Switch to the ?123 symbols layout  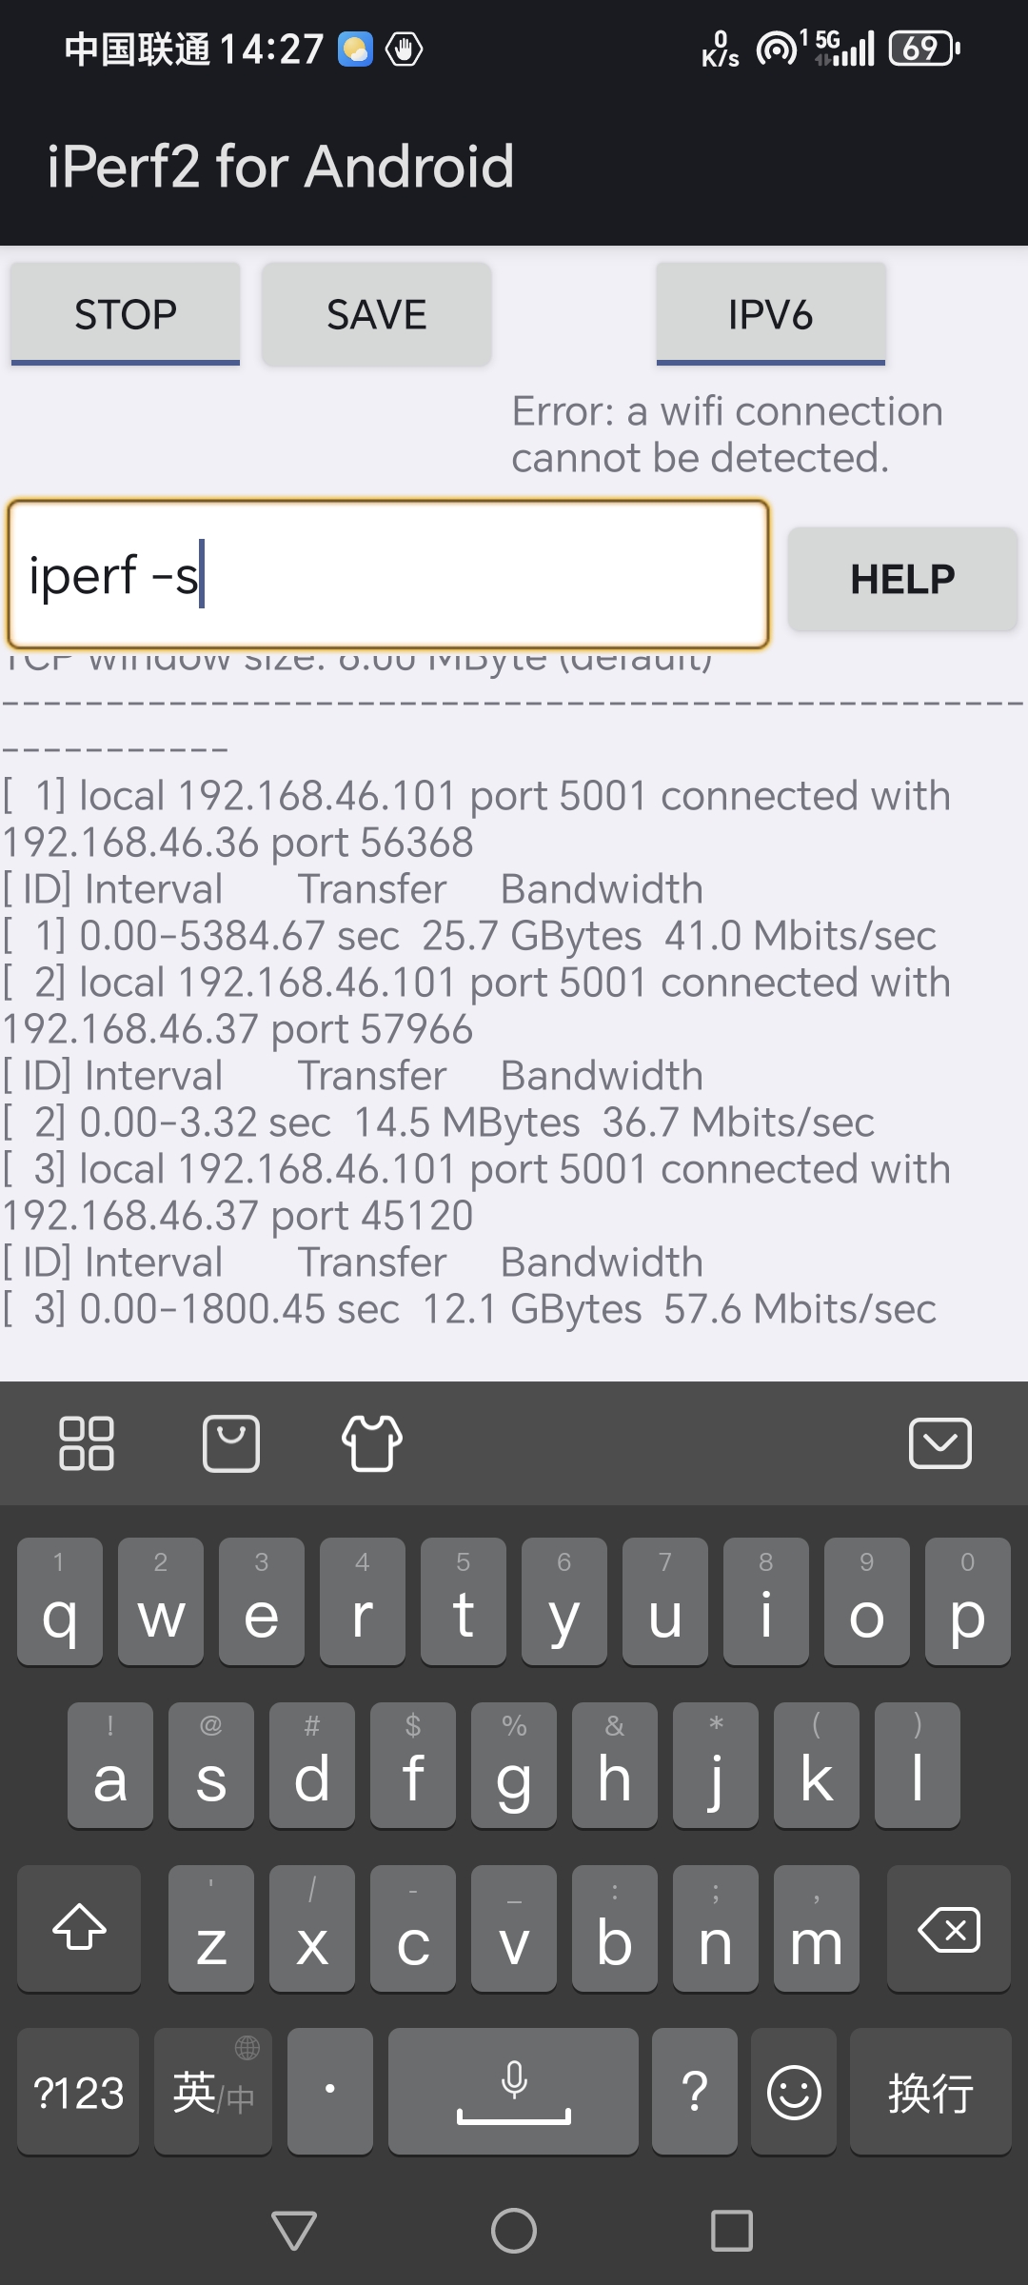tap(79, 2092)
